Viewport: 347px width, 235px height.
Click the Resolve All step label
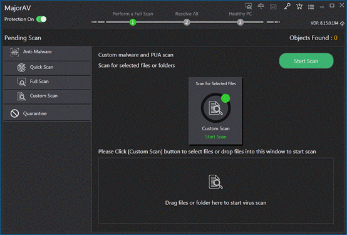[x=187, y=14]
